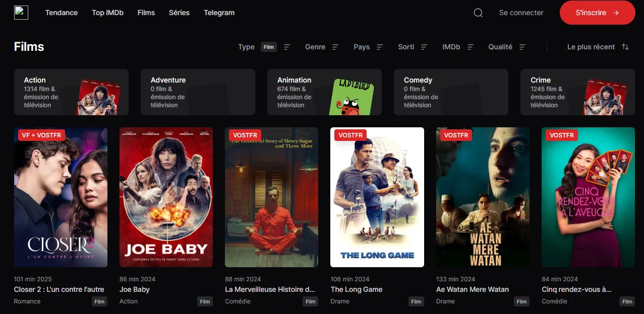Open search with the magnifier icon
Viewport: 644px width, 314px height.
pyautogui.click(x=478, y=13)
